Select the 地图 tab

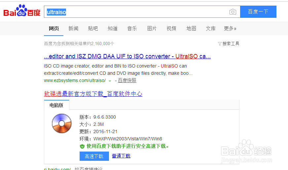coord(191,28)
